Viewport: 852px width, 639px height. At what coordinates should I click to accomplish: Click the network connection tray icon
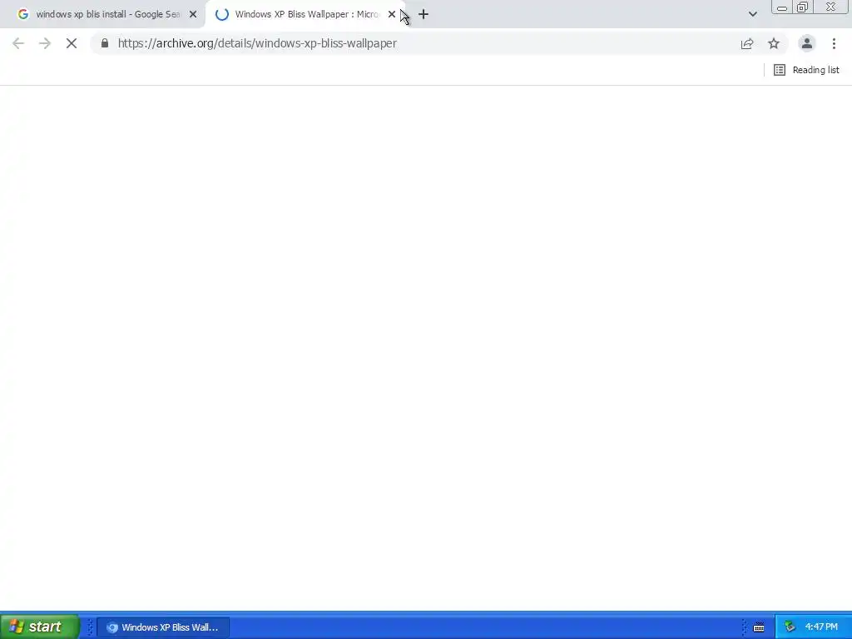pos(790,627)
